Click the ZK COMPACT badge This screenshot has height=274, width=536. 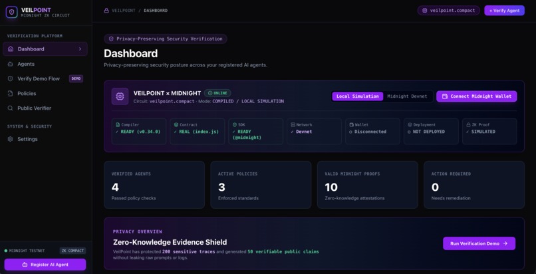point(72,251)
